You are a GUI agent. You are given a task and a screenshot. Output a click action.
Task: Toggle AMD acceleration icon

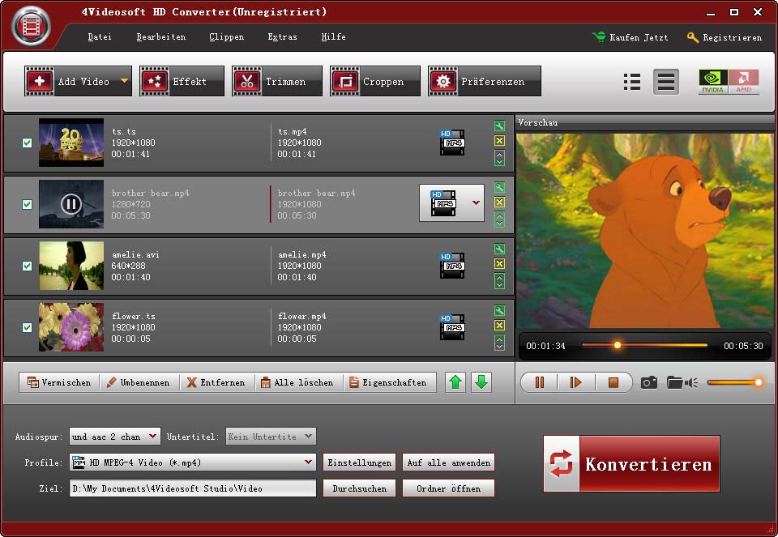(x=744, y=82)
